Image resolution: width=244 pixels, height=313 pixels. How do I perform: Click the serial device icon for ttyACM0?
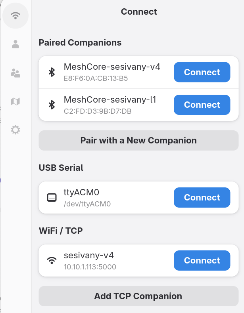click(52, 197)
